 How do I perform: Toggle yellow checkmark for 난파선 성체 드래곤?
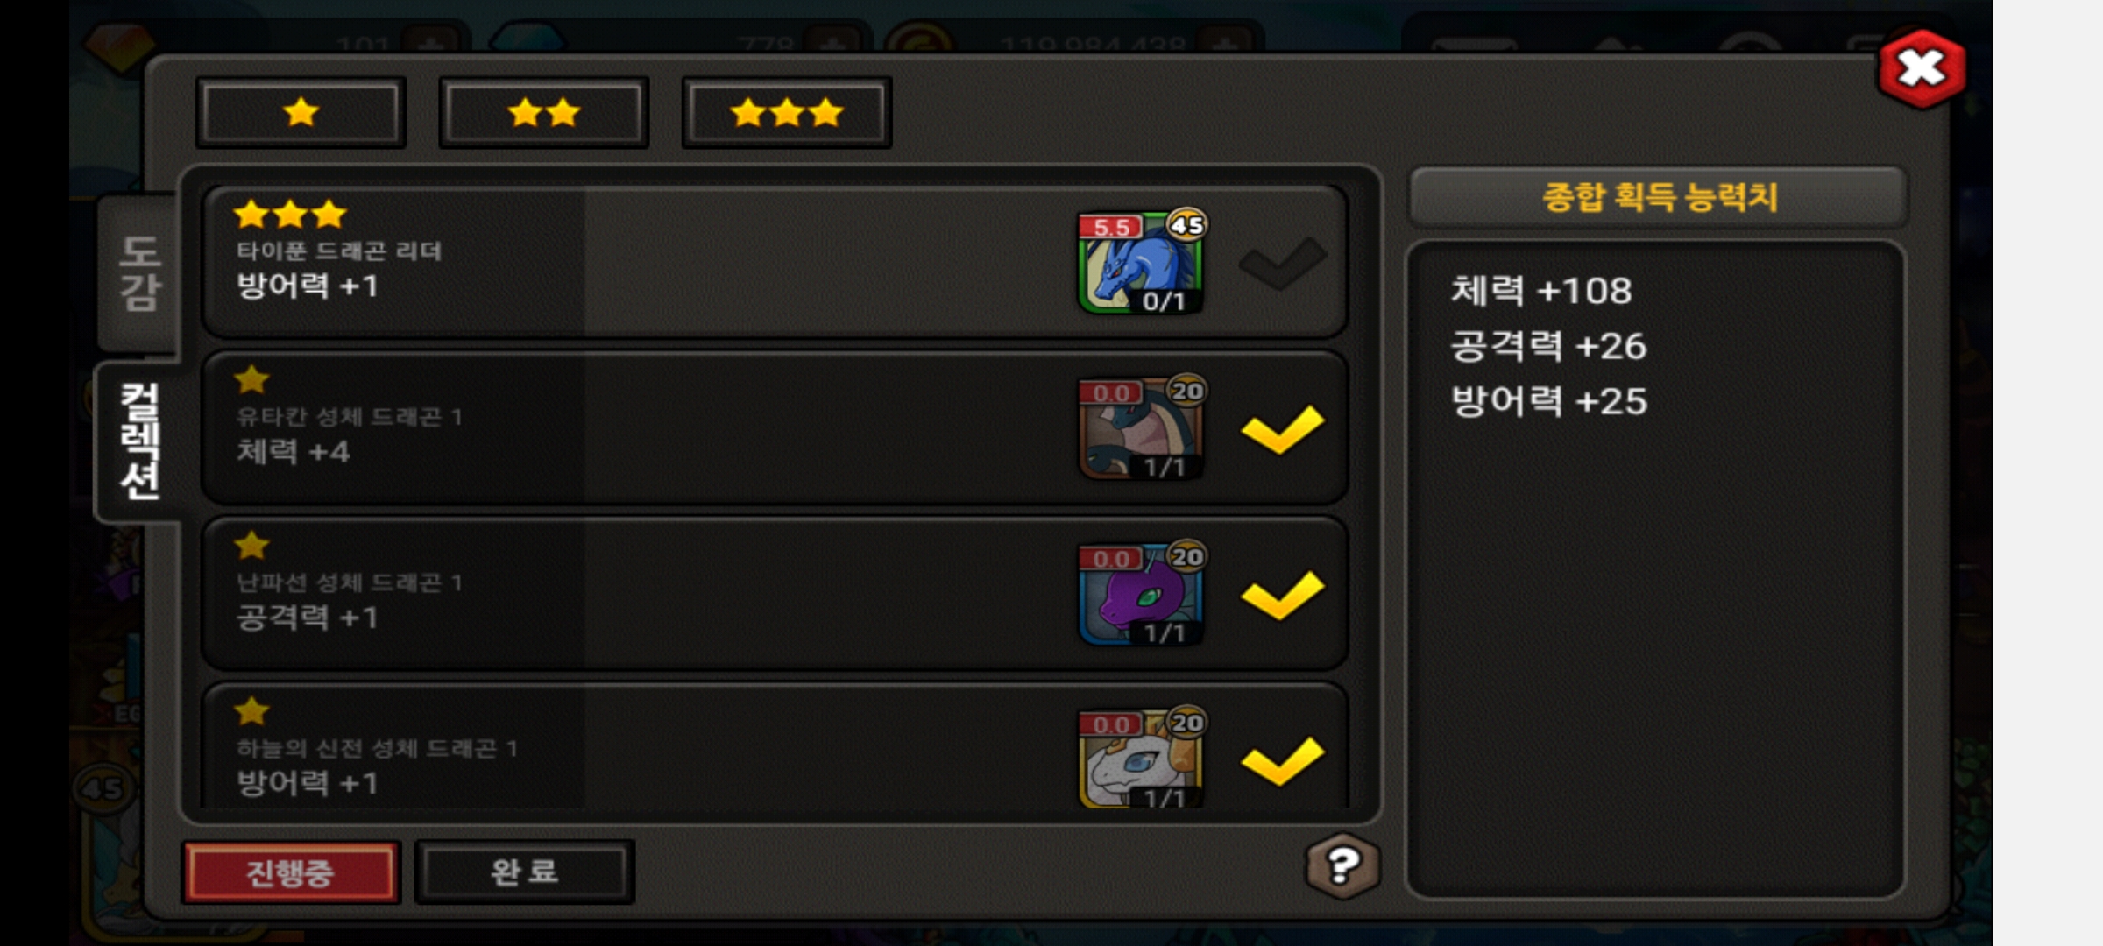[1282, 595]
